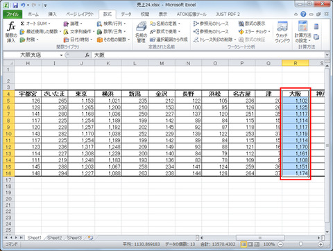The width and height of the screenshot is (333, 251).
Task: Click the horizontal scrollbar thumb
Action: tap(259, 238)
